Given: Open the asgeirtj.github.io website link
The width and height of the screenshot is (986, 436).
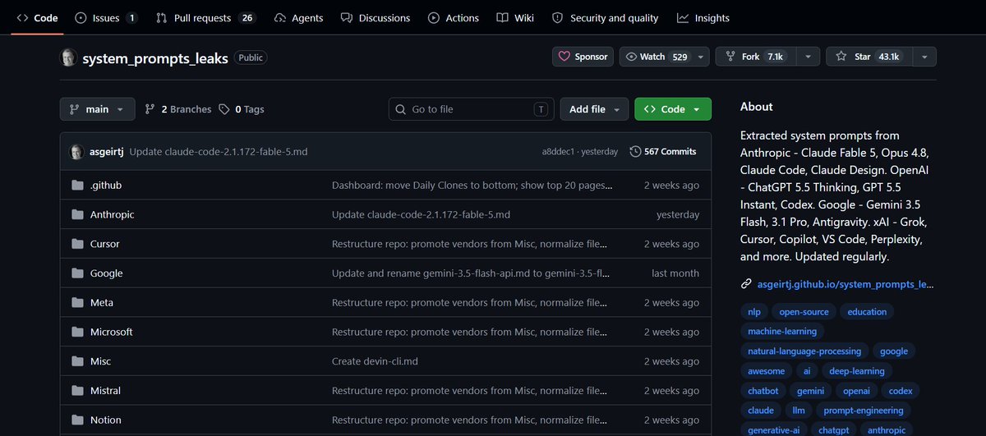Looking at the screenshot, I should [x=845, y=284].
